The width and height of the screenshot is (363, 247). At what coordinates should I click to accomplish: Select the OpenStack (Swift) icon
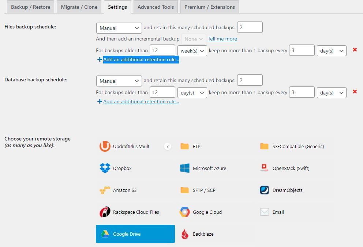coord(264,168)
